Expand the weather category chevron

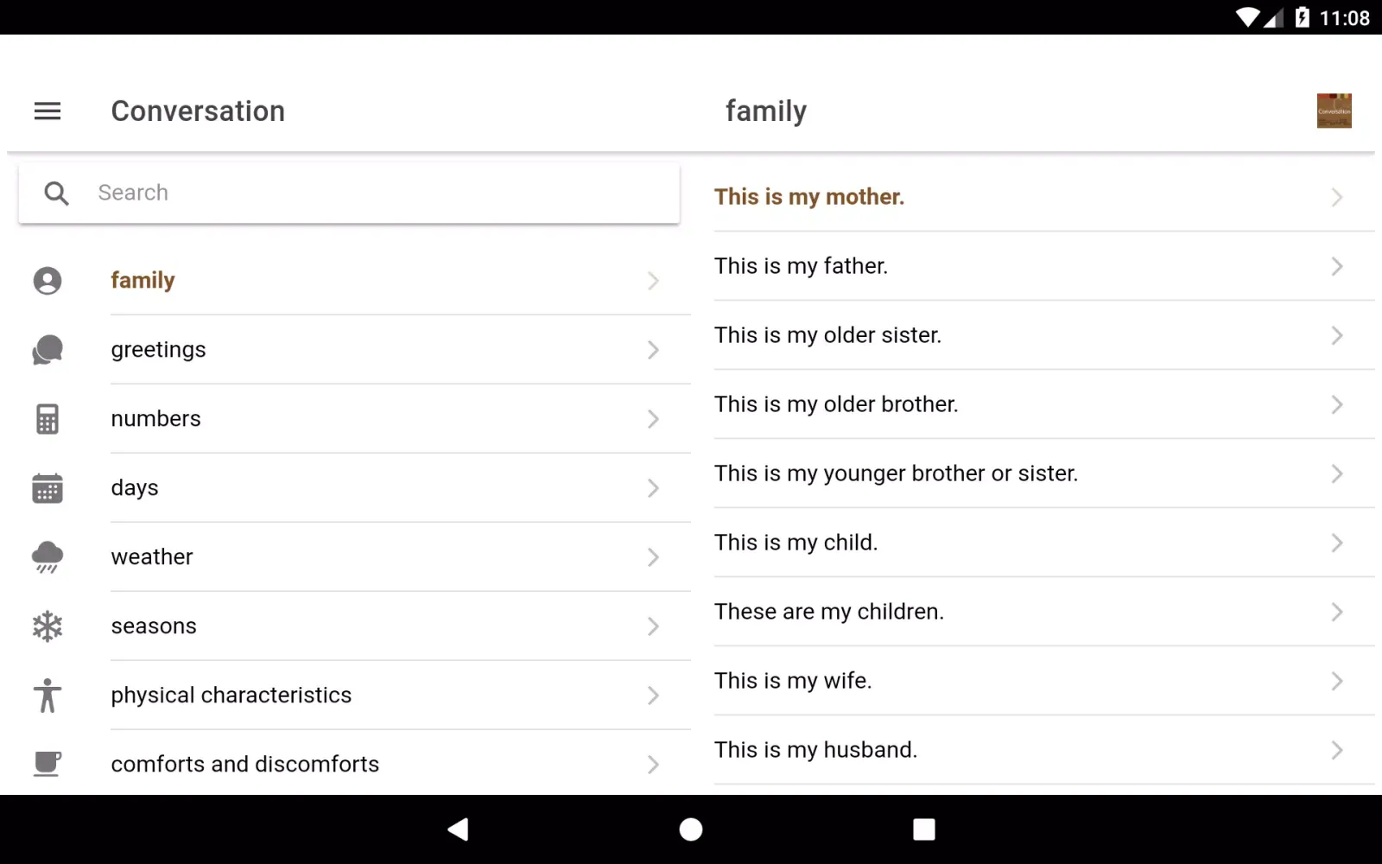coord(653,557)
